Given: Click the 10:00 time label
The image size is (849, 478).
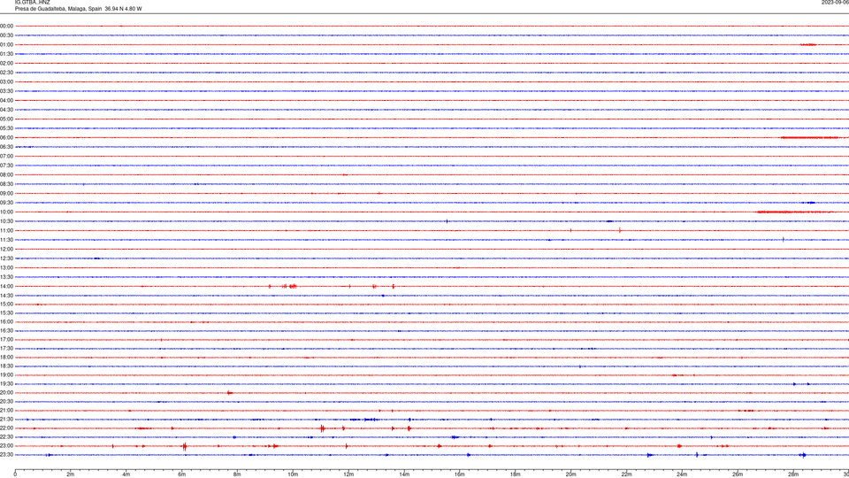Looking at the screenshot, I should [6, 212].
